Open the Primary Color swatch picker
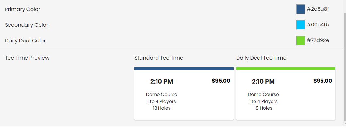The width and height of the screenshot is (346, 129). (x=301, y=9)
